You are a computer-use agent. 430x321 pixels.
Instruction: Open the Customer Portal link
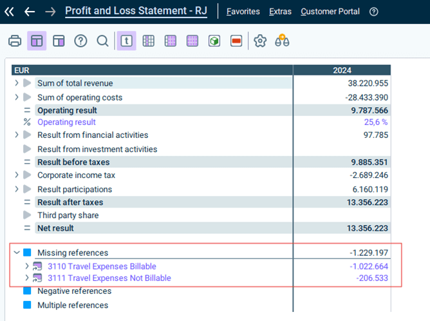(x=330, y=12)
